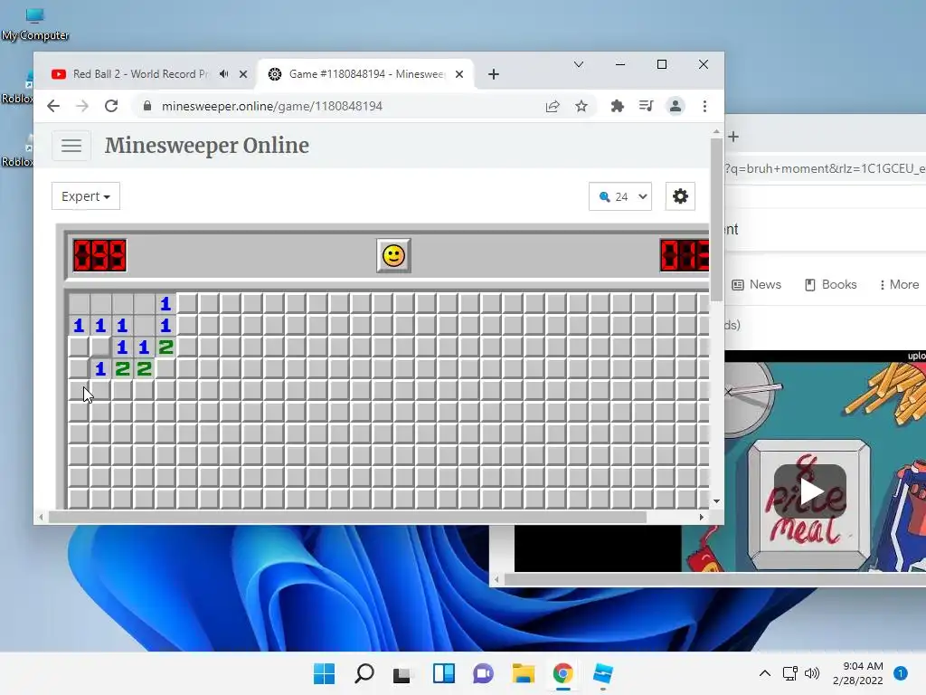
Task: Click the vertical scrollbar in the Minesweeper page
Action: (x=716, y=220)
